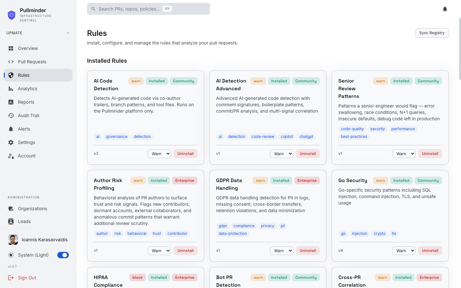The width and height of the screenshot is (461, 288).
Task: Uninstall the AI Code Detection rule
Action: pos(185,154)
